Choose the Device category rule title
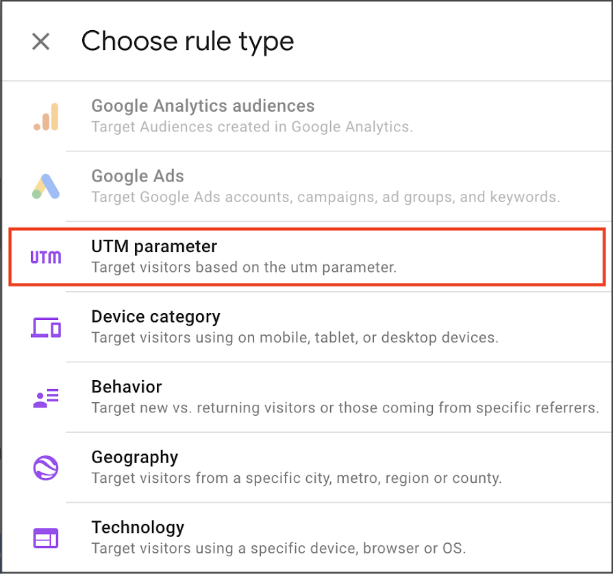The width and height of the screenshot is (613, 574). pos(155,316)
